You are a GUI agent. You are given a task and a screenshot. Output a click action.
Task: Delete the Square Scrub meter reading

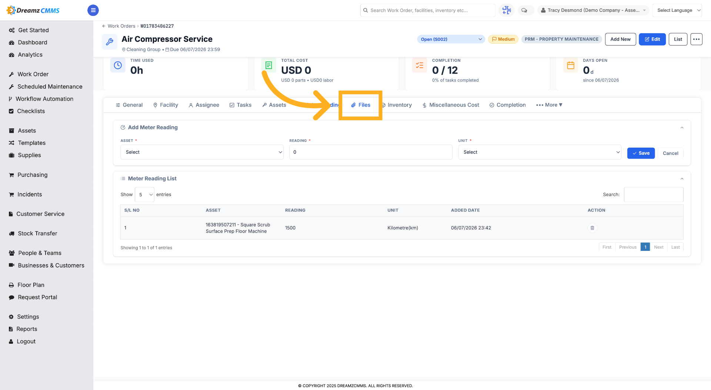(592, 228)
